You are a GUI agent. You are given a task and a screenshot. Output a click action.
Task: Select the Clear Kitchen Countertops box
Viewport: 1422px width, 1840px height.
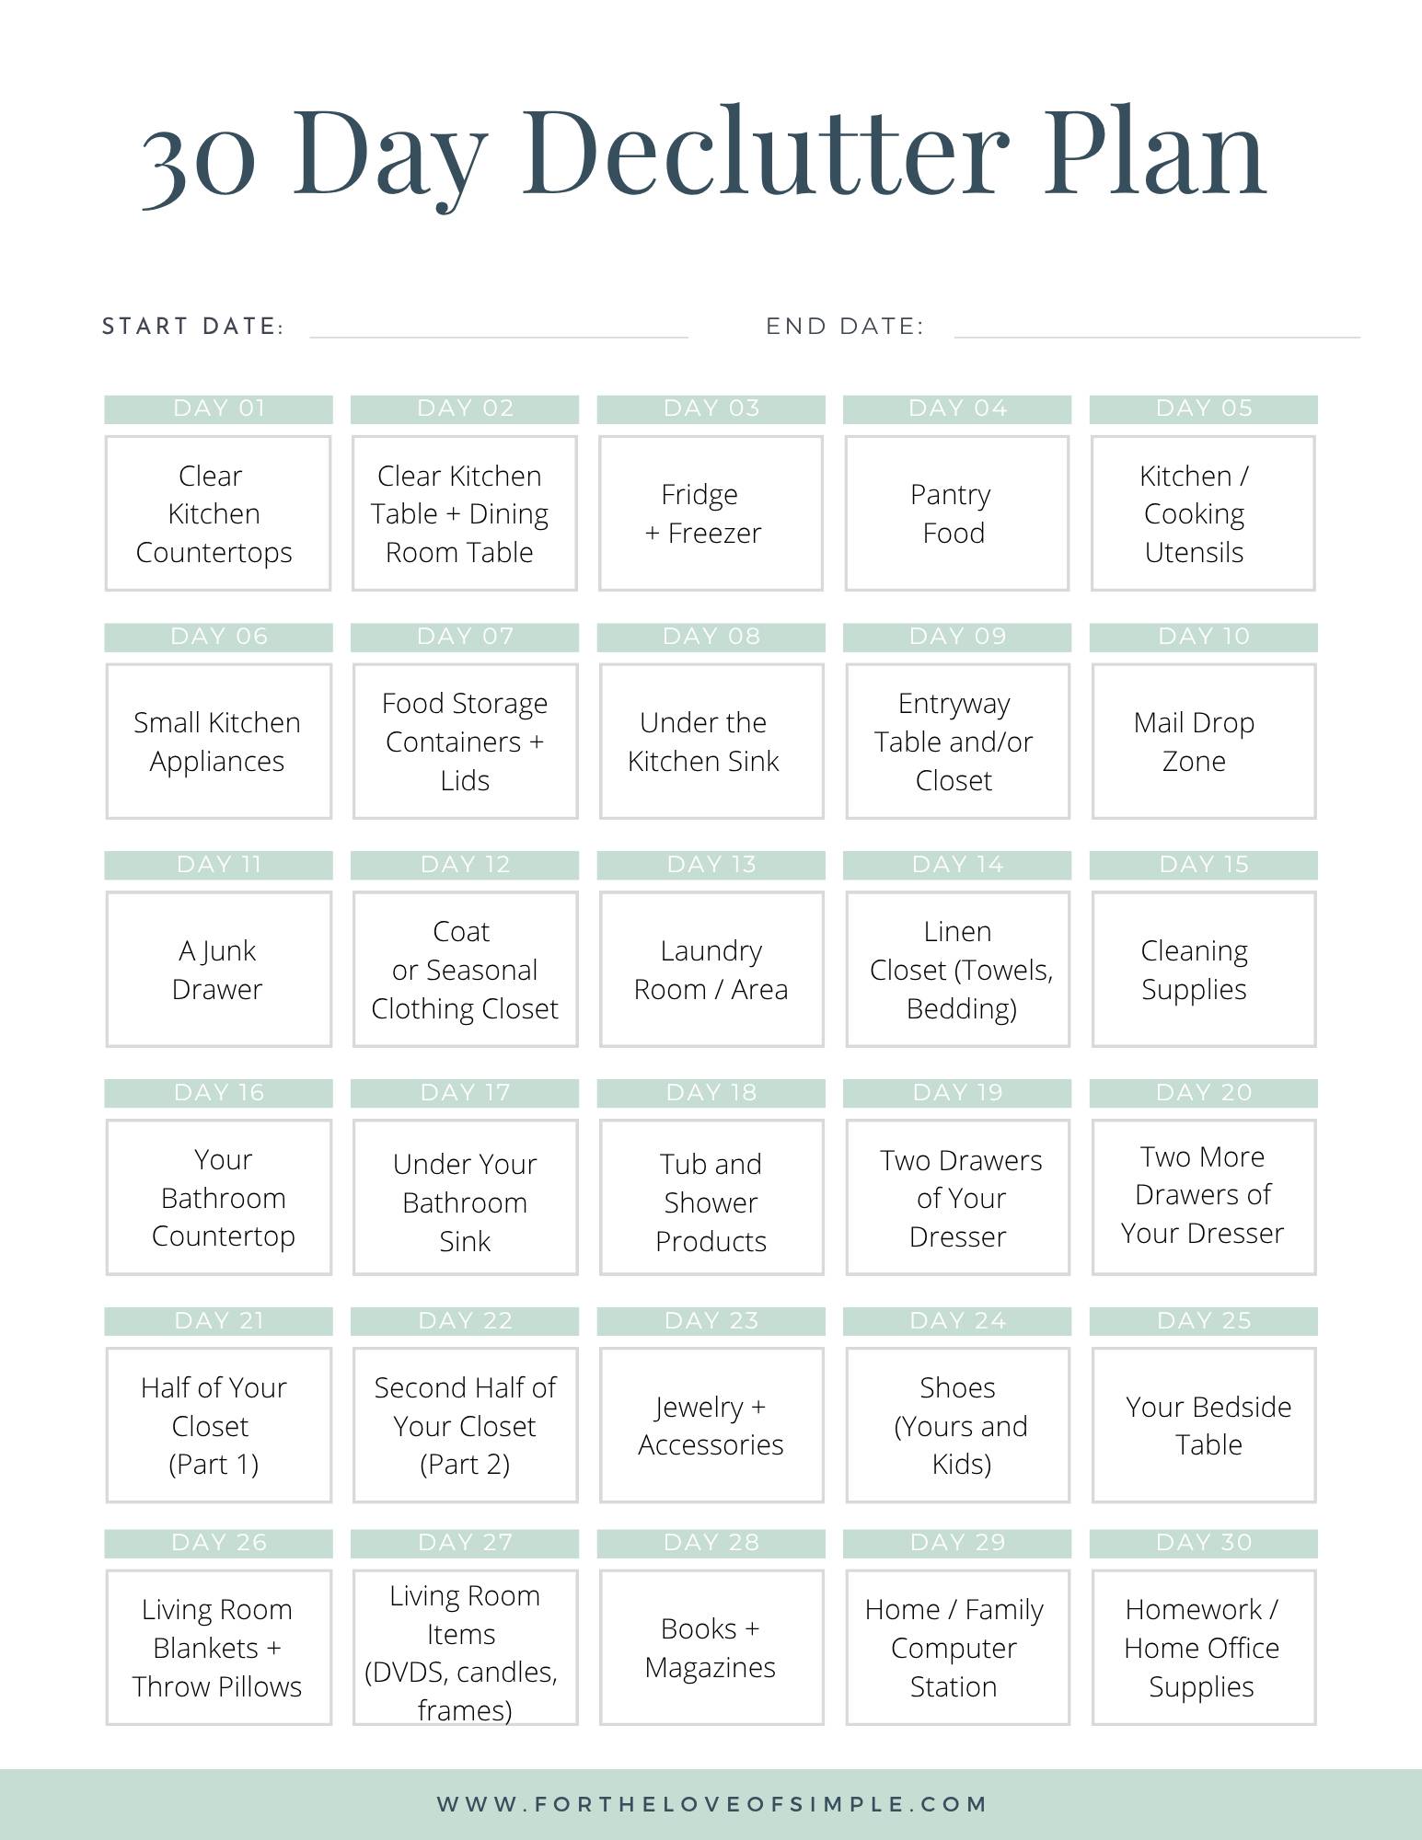(x=218, y=513)
